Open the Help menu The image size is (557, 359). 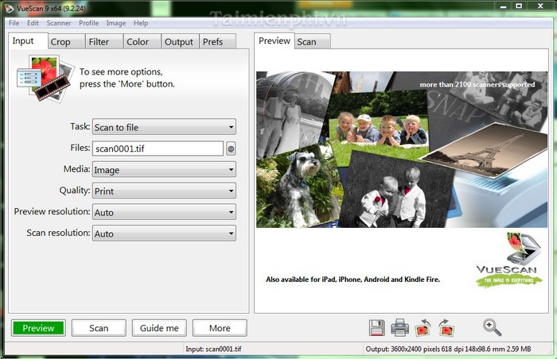click(141, 23)
